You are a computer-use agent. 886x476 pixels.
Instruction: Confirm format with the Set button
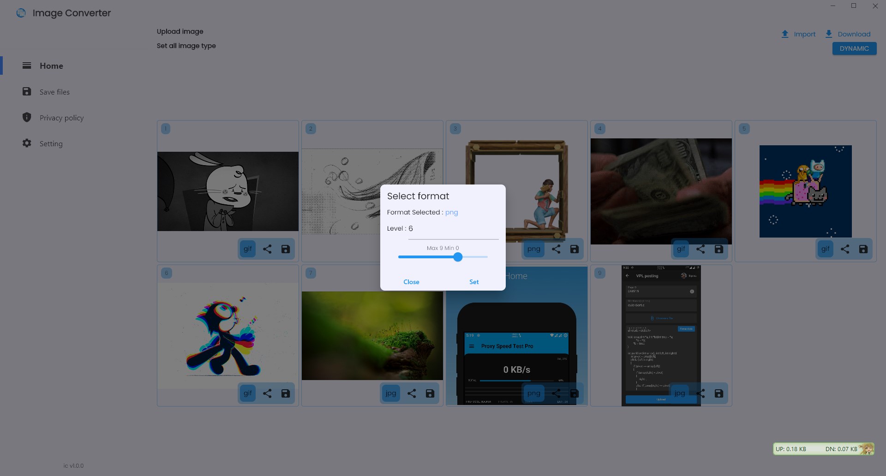[x=474, y=282]
